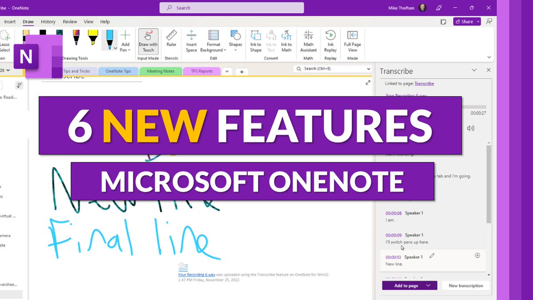Select the yellow highlighter pen
Image resolution: width=533 pixels, height=300 pixels.
[x=93, y=37]
